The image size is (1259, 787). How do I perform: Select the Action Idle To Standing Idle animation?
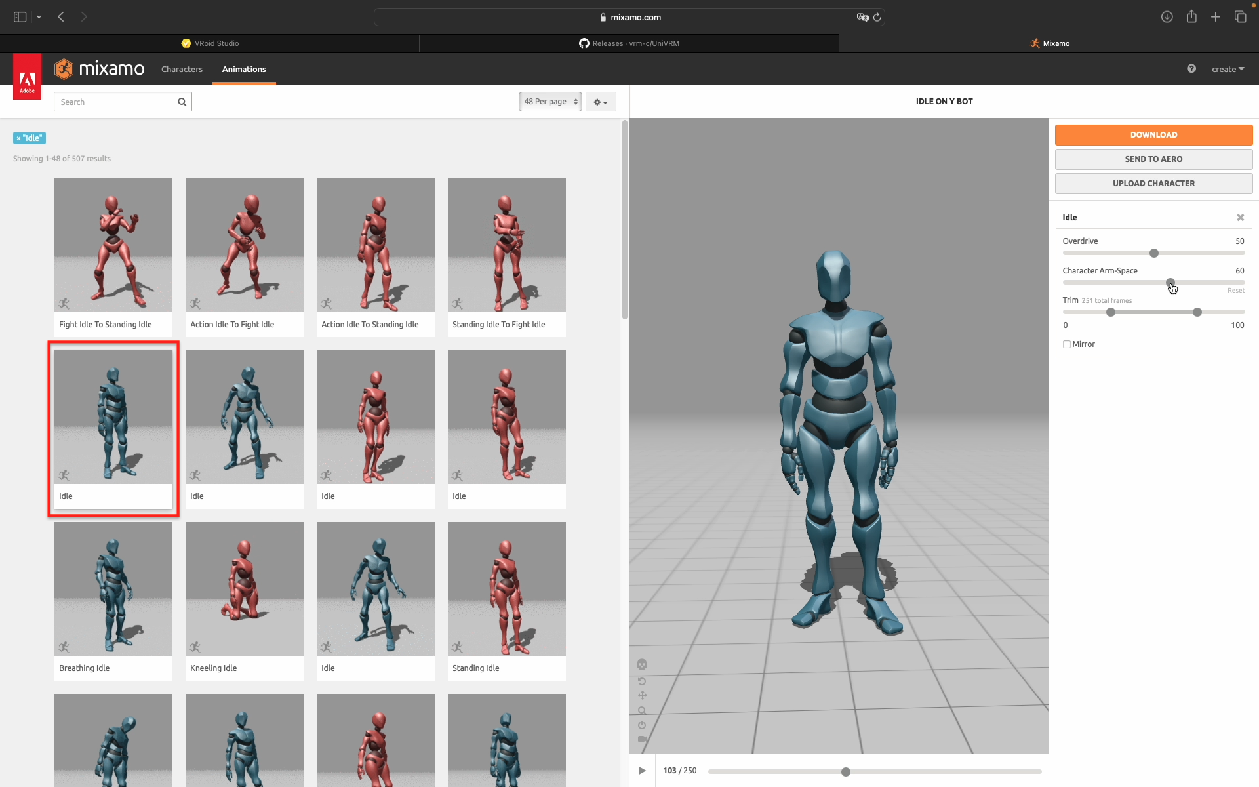pos(376,258)
